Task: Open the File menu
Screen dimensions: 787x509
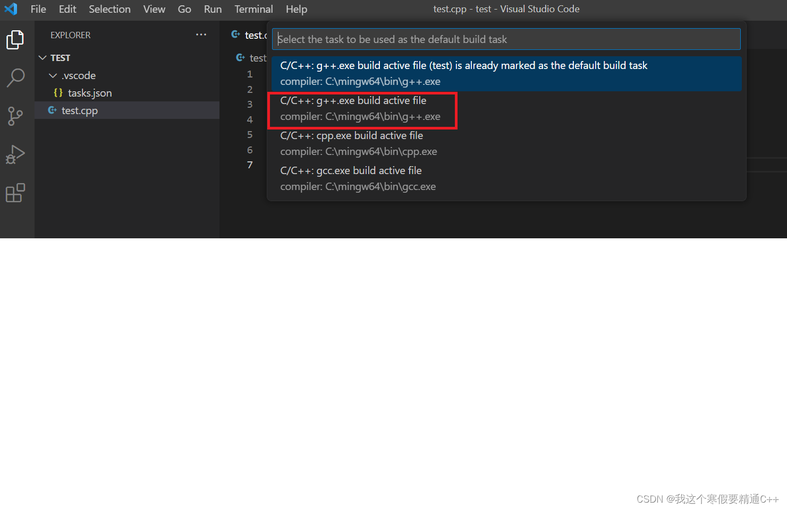Action: [38, 9]
